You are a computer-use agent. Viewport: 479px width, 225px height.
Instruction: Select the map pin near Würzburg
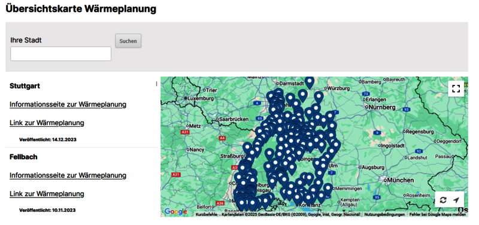coord(319,97)
